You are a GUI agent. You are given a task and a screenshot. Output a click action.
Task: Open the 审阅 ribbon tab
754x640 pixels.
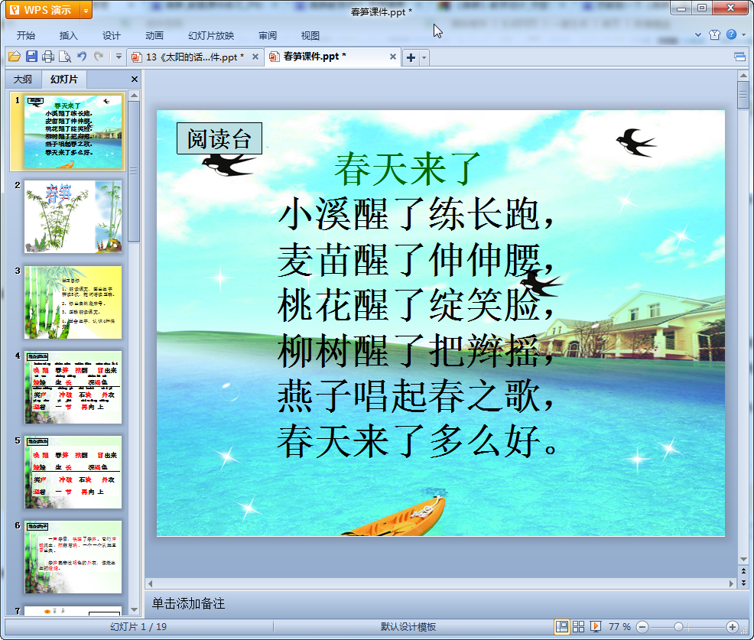tap(268, 36)
